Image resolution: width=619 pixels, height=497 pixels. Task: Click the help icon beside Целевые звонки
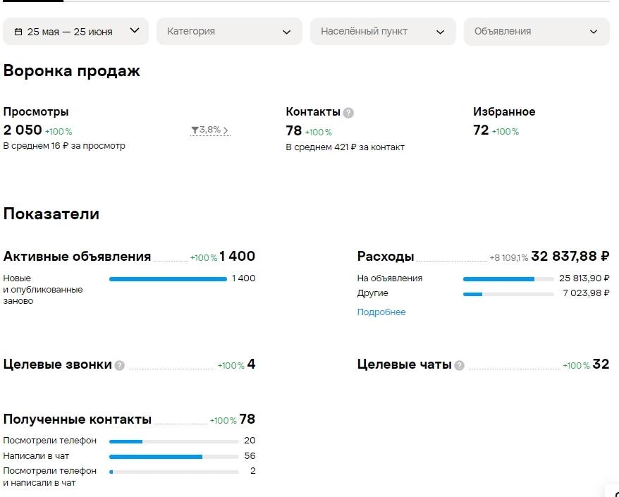tap(120, 366)
